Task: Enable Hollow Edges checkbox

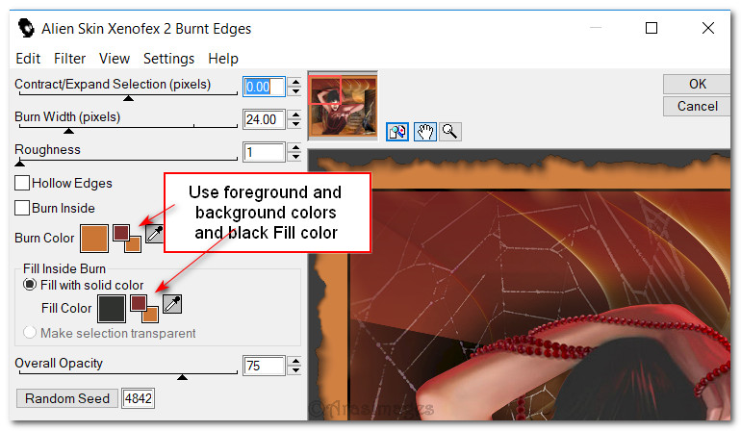Action: 22,183
